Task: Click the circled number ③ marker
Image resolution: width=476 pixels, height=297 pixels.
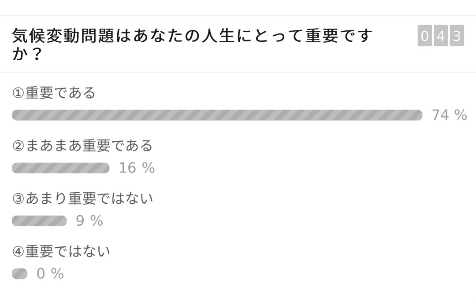Action: (x=18, y=199)
